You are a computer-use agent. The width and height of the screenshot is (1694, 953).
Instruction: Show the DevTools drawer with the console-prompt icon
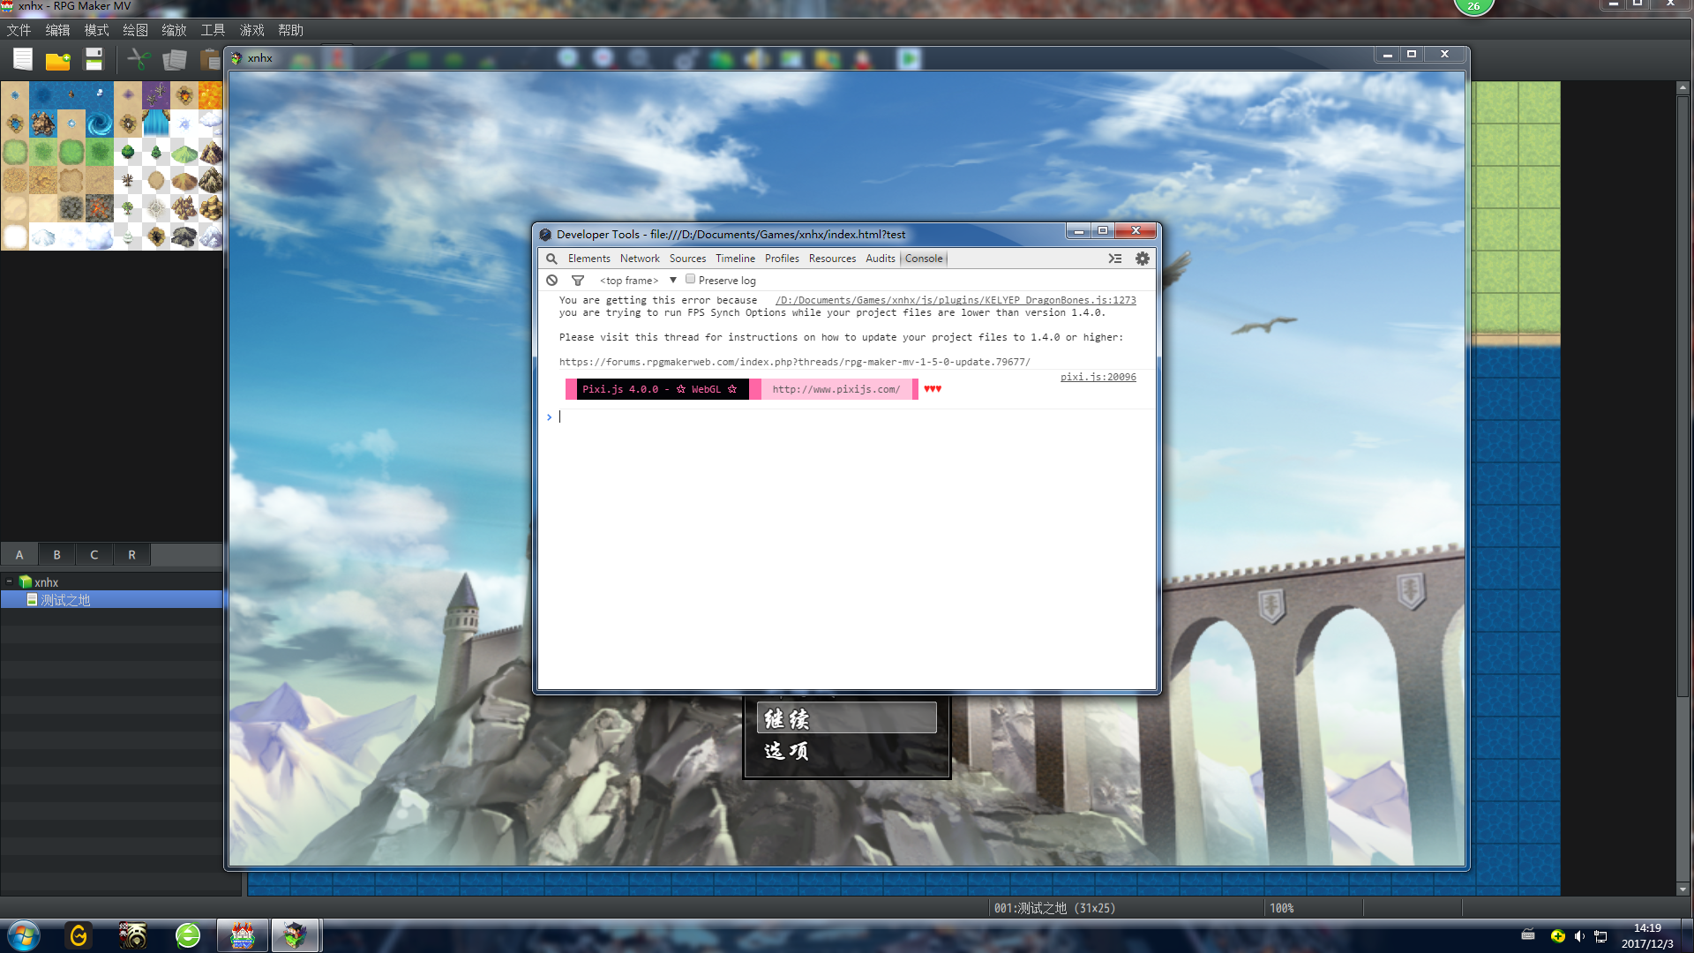click(x=1115, y=259)
